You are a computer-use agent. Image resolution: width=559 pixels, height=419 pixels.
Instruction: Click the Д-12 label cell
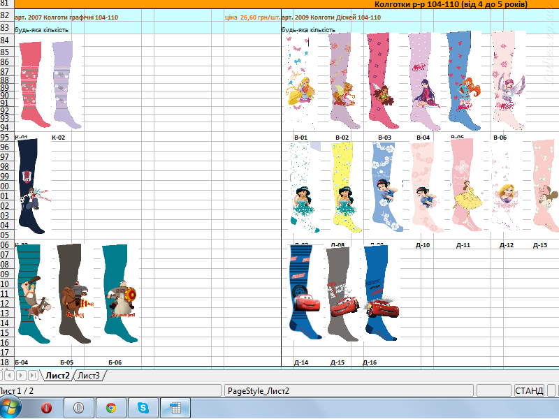click(507, 245)
